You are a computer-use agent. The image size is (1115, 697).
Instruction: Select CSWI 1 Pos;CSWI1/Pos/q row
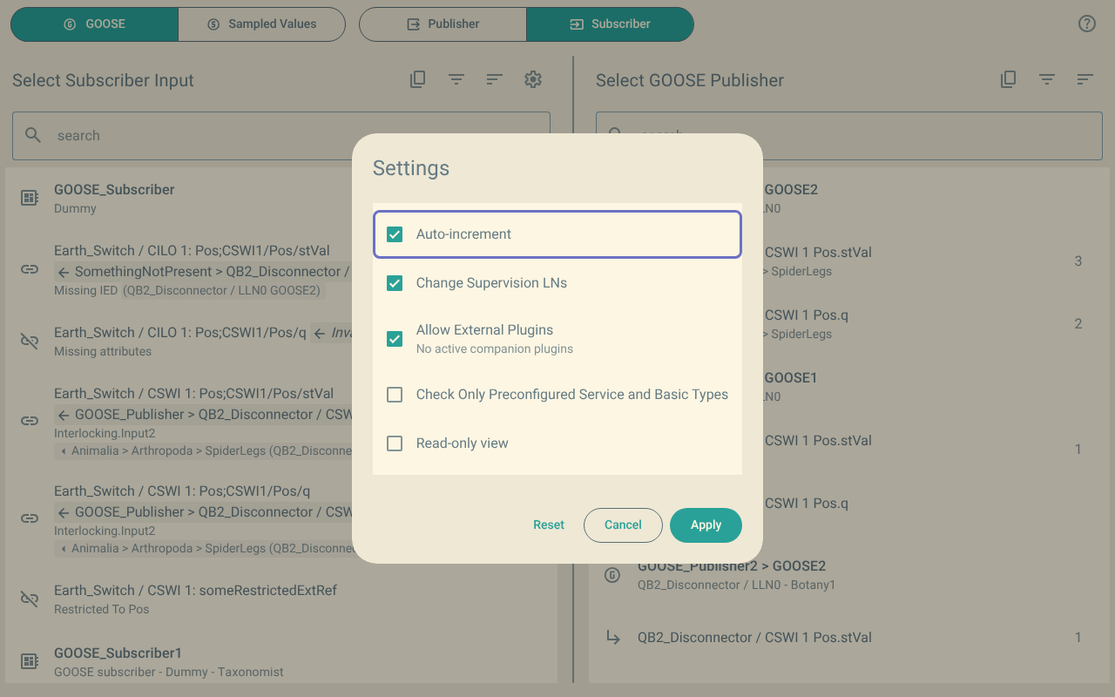[x=281, y=519]
